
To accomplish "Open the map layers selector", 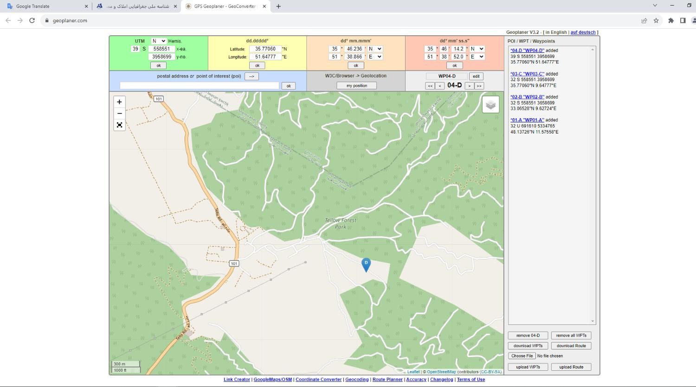I will (490, 105).
